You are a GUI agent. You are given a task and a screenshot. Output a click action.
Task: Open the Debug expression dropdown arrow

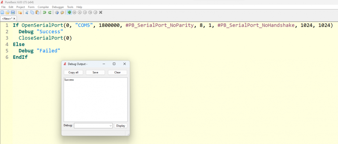pyautogui.click(x=110, y=126)
